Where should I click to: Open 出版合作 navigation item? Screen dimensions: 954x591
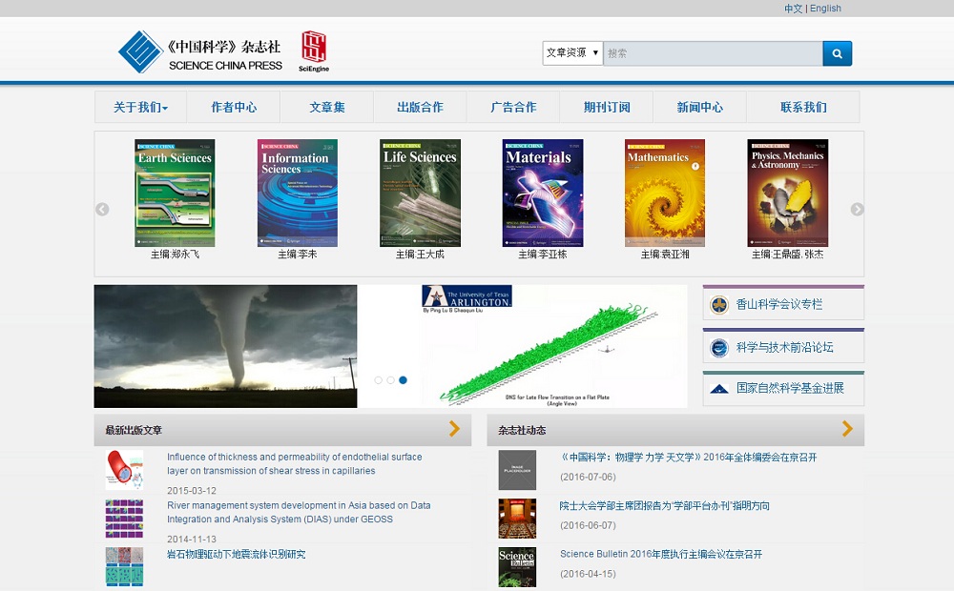click(420, 107)
